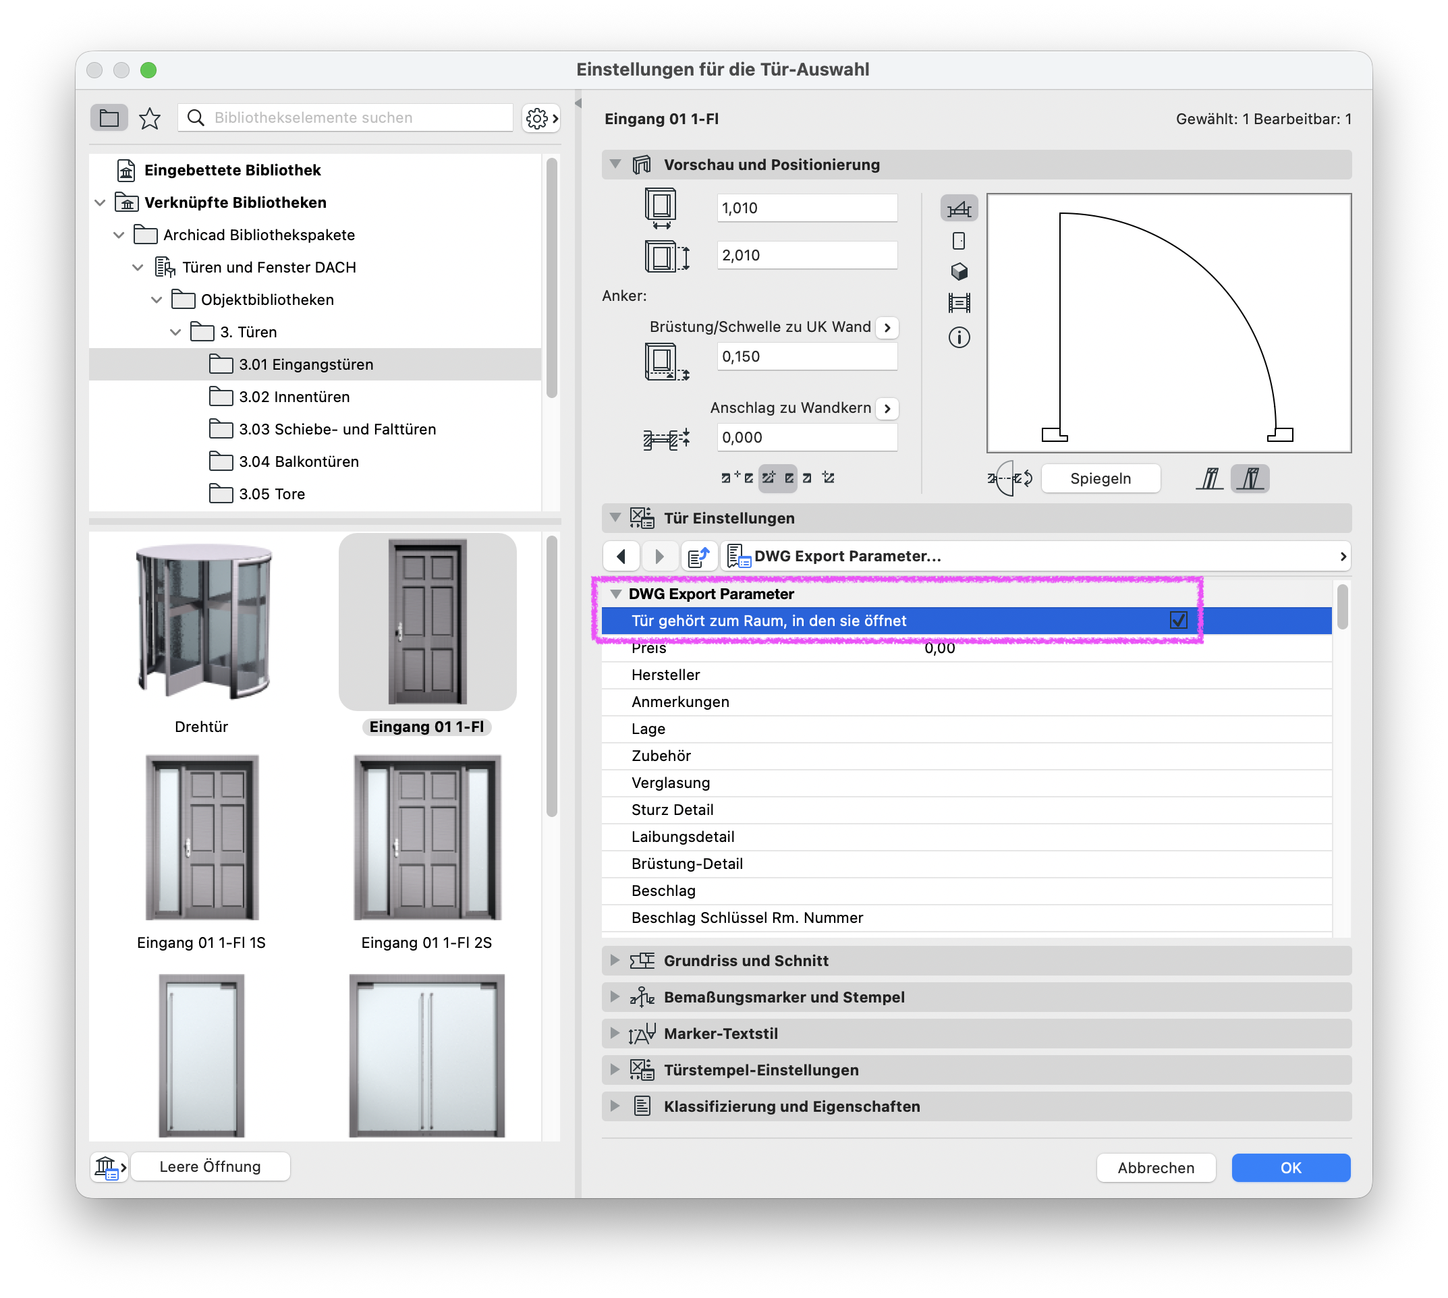The height and width of the screenshot is (1298, 1448).
Task: Toggle 'Tür gehört zum Raum' checkbox
Action: 1178,621
